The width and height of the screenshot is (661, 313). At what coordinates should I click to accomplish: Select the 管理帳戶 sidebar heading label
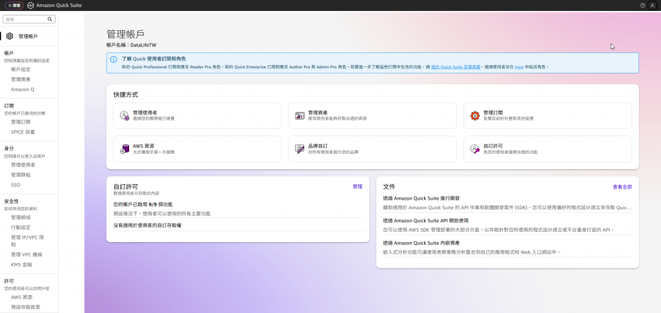[28, 37]
